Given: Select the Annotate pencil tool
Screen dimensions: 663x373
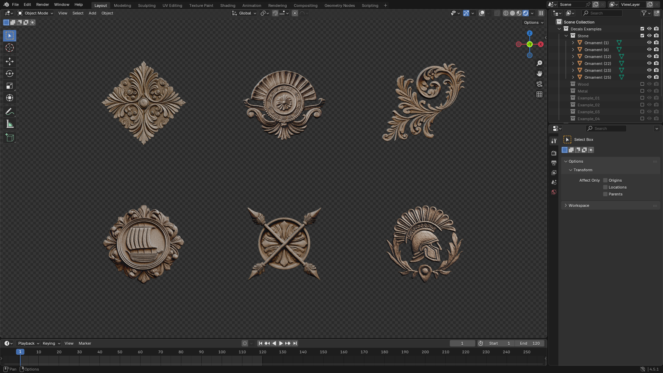Looking at the screenshot, I should point(10,112).
